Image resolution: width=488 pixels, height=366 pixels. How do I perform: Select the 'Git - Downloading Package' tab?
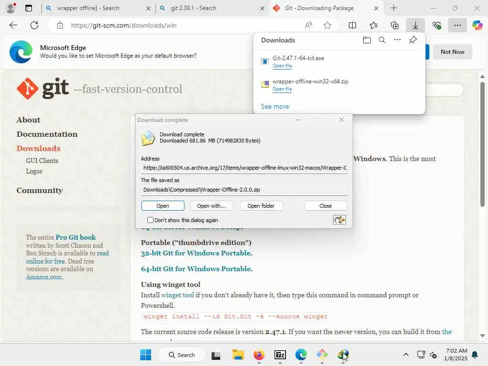(x=319, y=8)
